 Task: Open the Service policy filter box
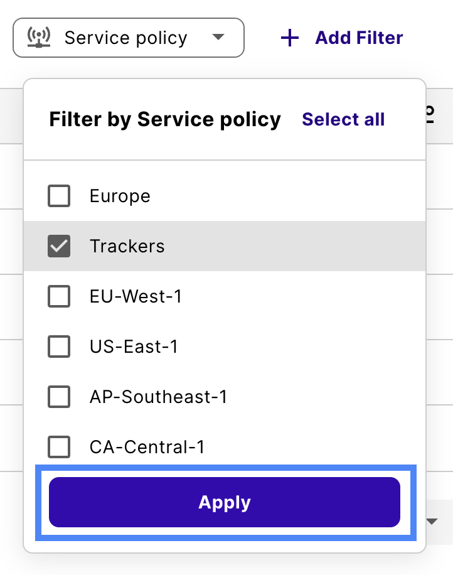click(x=128, y=38)
